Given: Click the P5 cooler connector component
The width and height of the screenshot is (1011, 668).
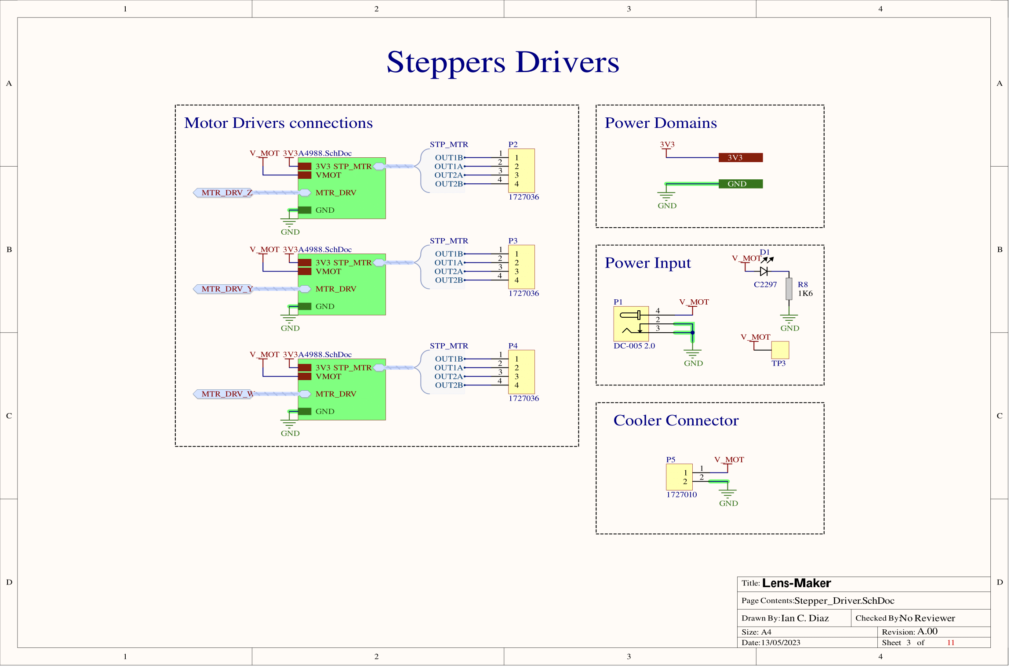Looking at the screenshot, I should pyautogui.click(x=679, y=477).
